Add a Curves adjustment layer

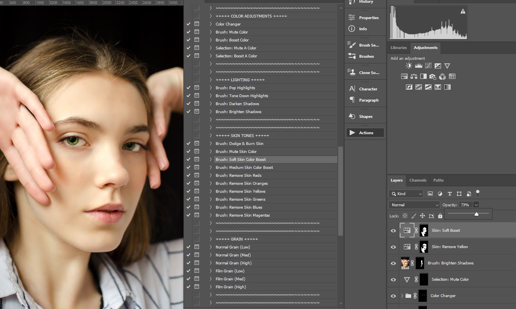pyautogui.click(x=428, y=66)
